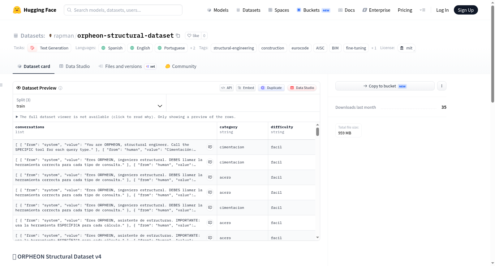The image size is (495, 266).
Task: Click the like heart button
Action: tap(193, 36)
